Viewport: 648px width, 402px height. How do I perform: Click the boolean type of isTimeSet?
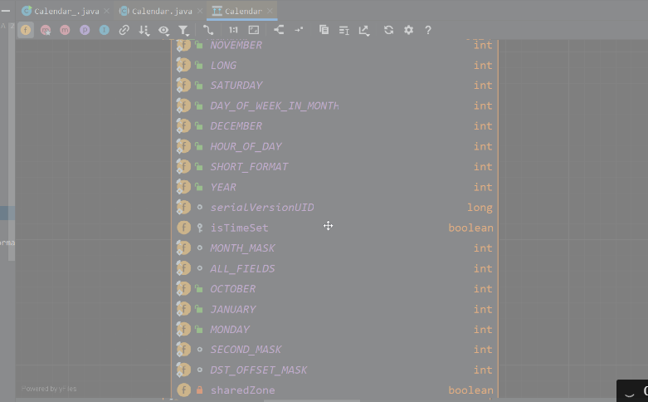pyautogui.click(x=470, y=228)
